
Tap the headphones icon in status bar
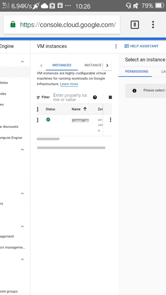pyautogui.click(x=128, y=6)
